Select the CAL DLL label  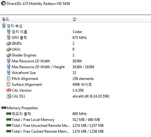coord(18,96)
